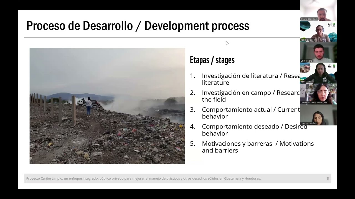
Task: Click slide page number 8 in footer
Action: click(328, 179)
